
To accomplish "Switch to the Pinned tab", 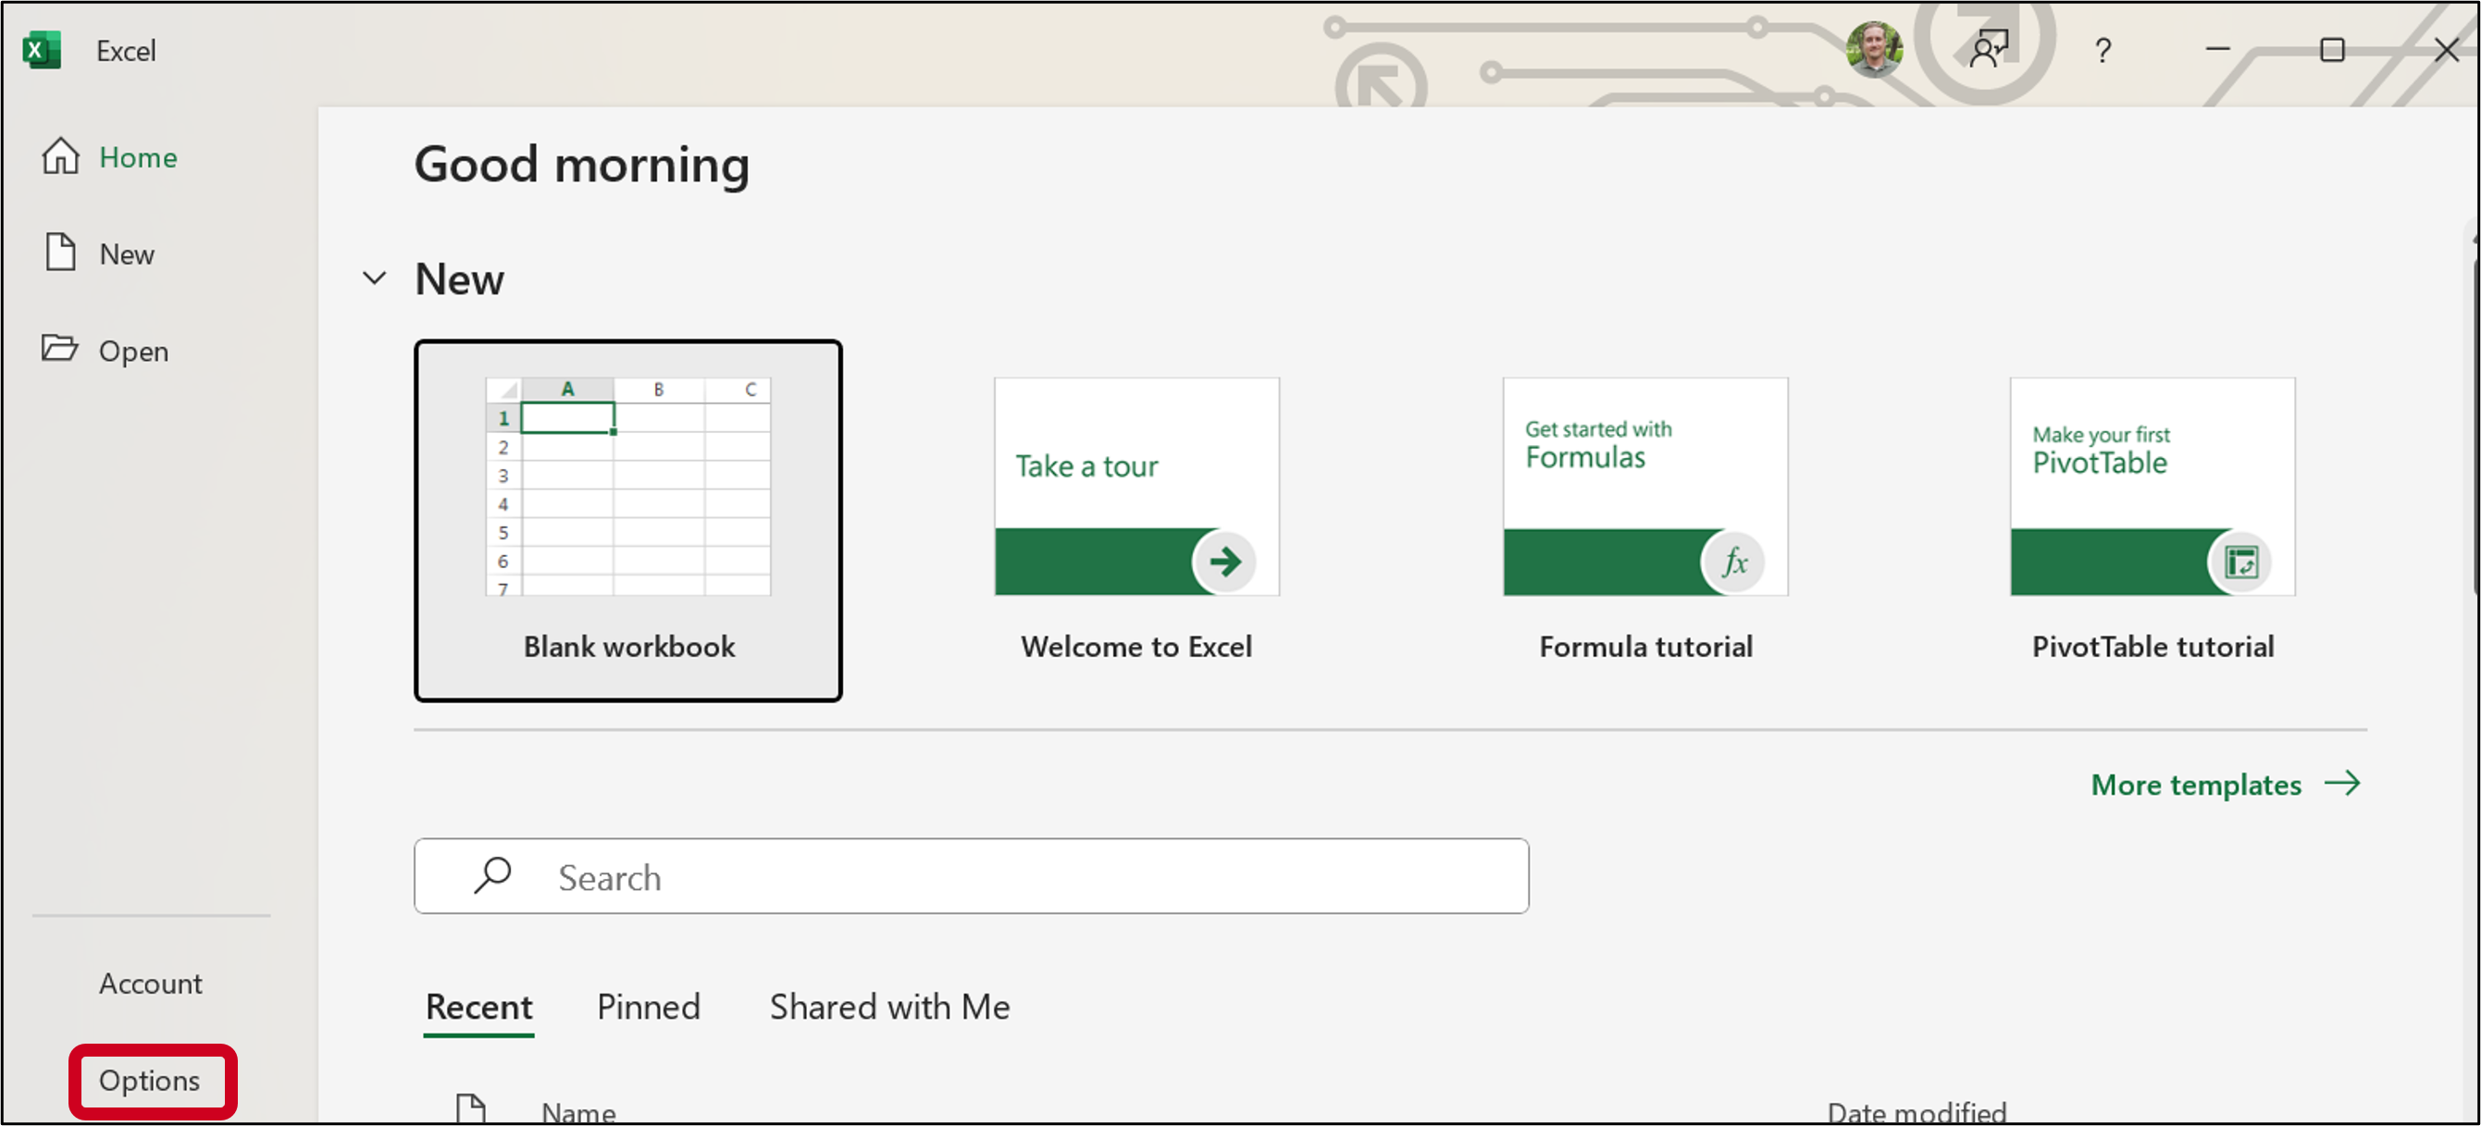I will pyautogui.click(x=648, y=1007).
